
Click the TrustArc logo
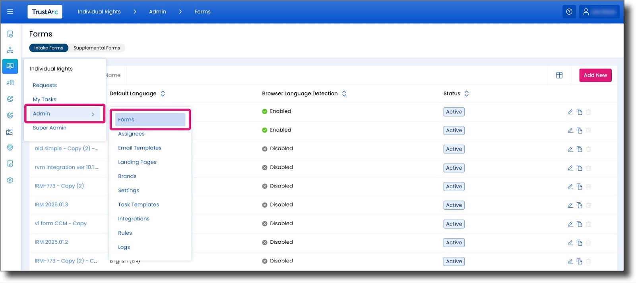[x=45, y=11]
